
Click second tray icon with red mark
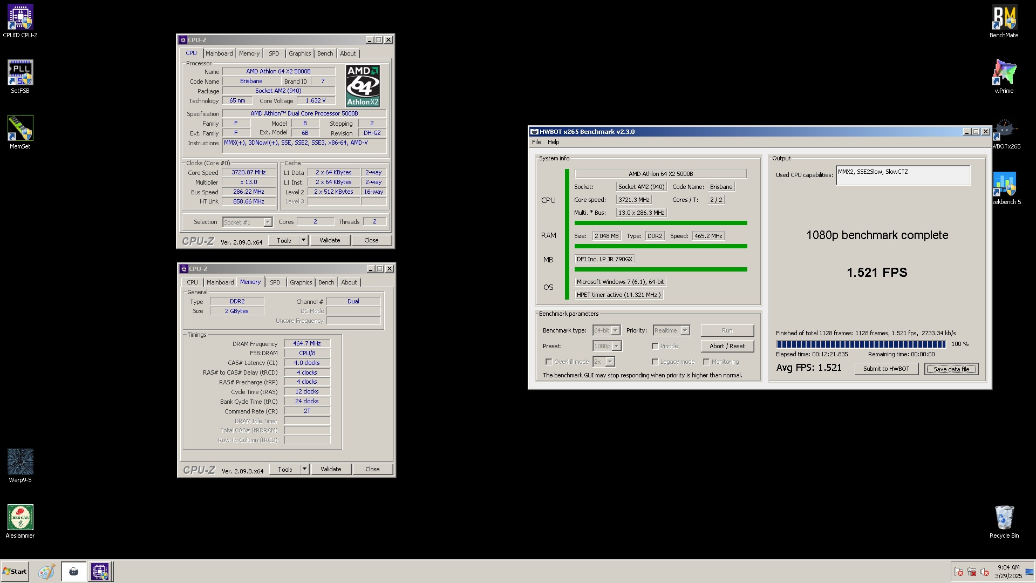[x=972, y=572]
